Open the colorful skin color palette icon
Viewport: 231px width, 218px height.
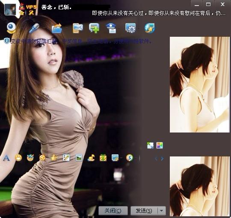pos(160,145)
